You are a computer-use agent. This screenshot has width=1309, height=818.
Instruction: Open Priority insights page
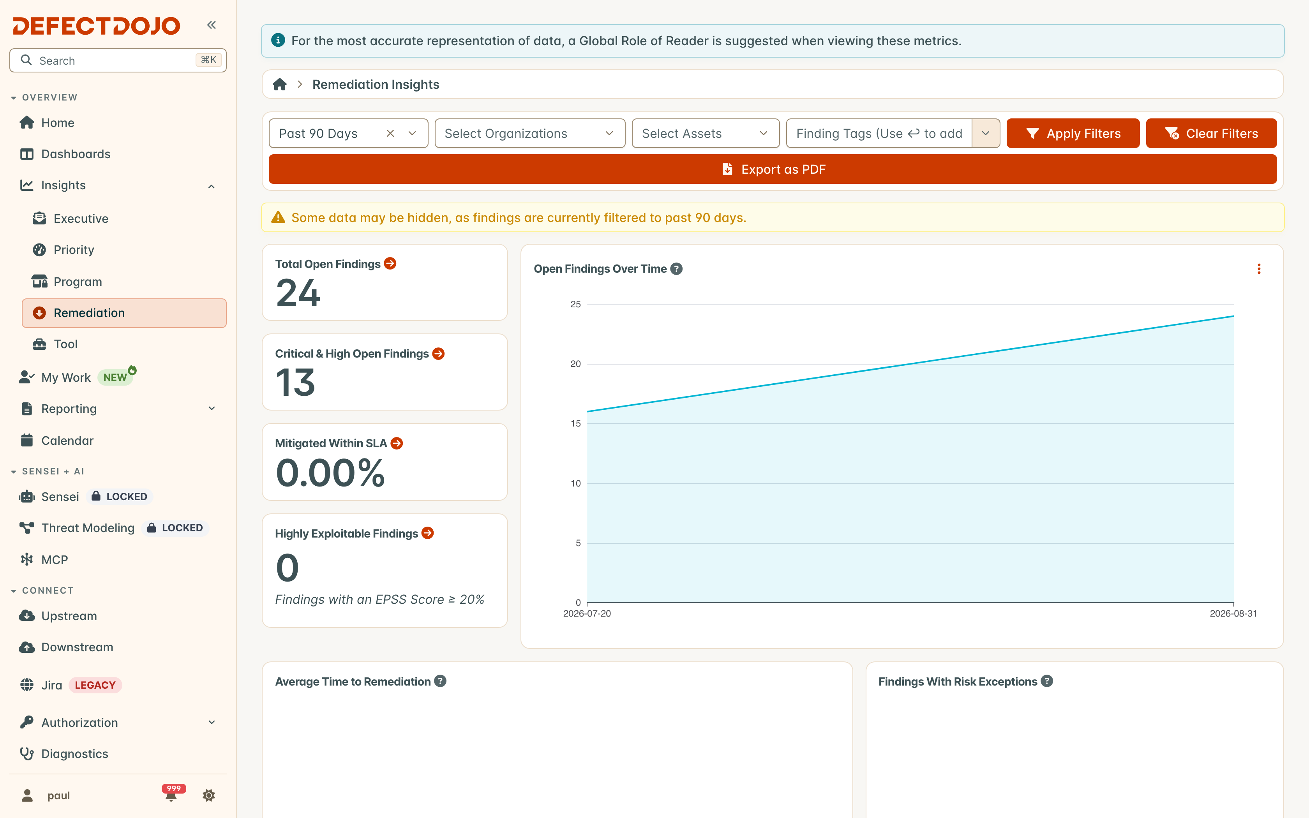pyautogui.click(x=124, y=250)
